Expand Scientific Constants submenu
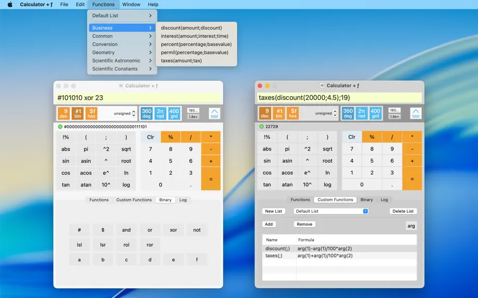 coord(122,69)
